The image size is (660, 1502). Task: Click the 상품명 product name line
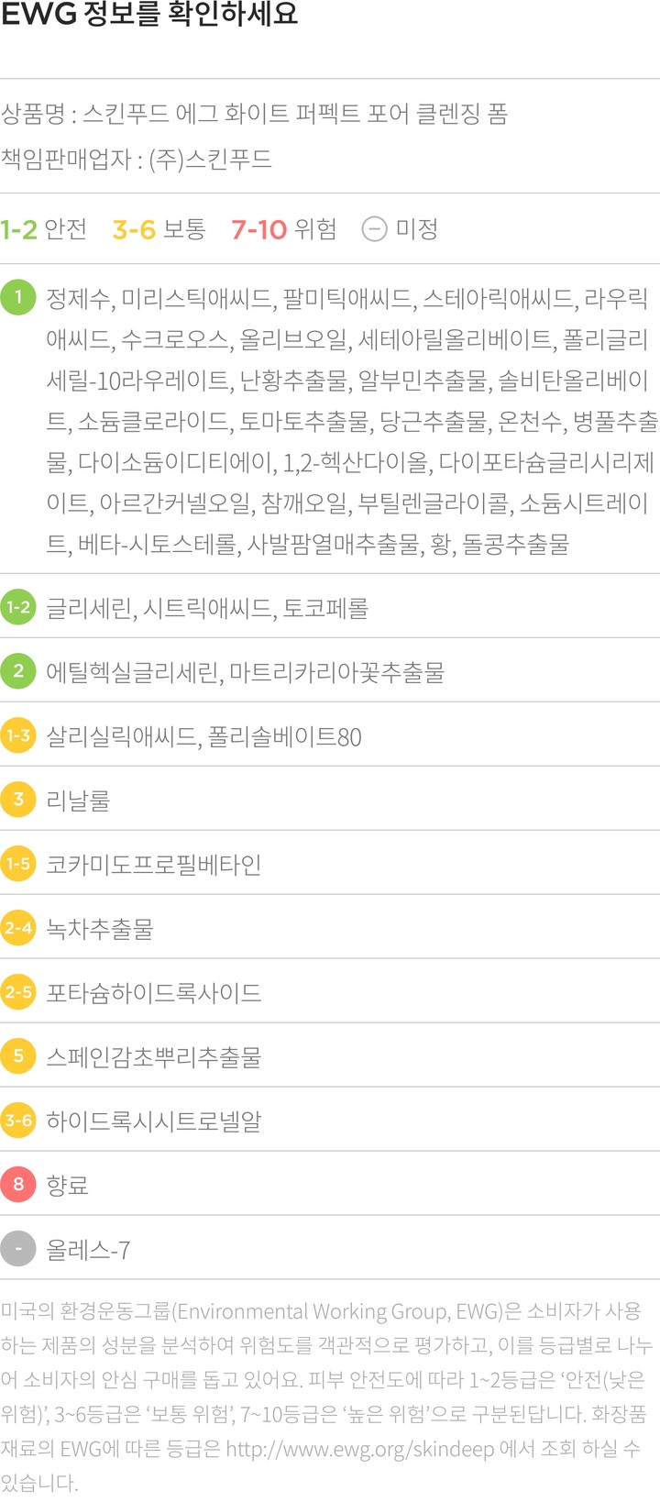click(254, 115)
